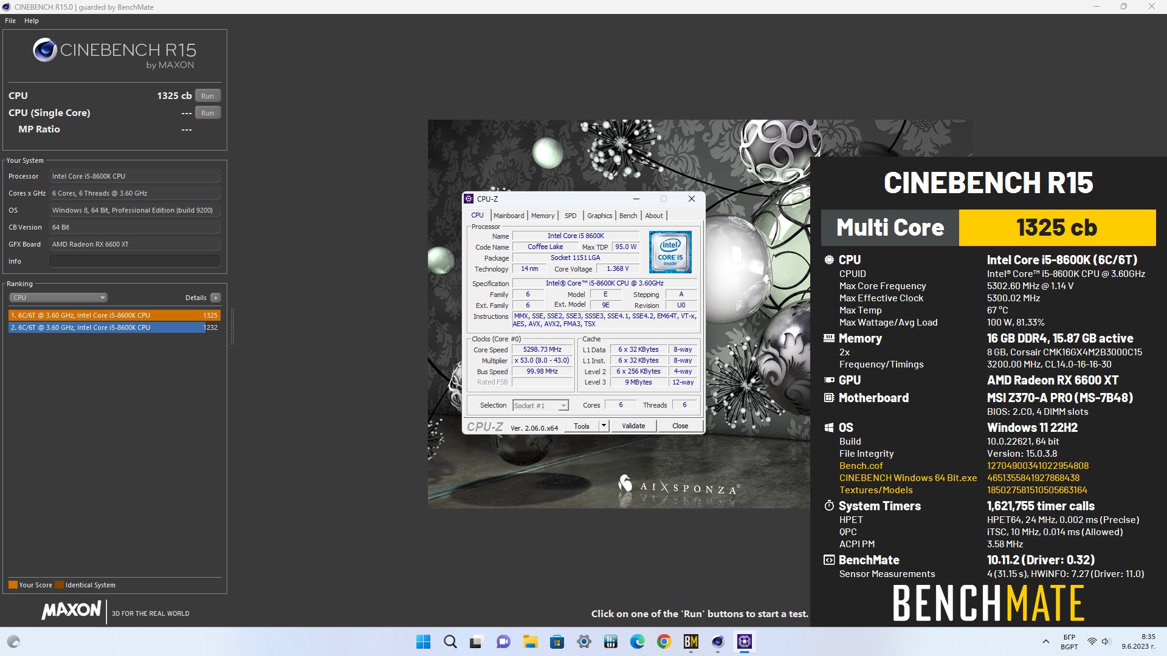Screen dimensions: 1167x656
Task: Click BenchMate OS Windows logo icon
Action: pyautogui.click(x=829, y=428)
